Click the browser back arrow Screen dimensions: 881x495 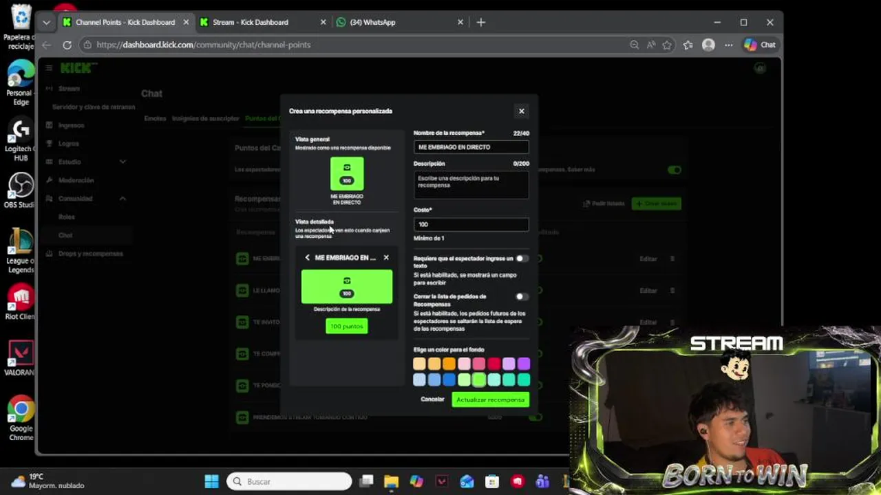point(47,45)
